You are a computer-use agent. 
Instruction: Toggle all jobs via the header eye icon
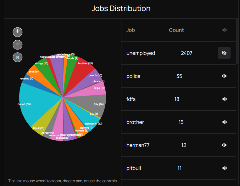coord(224,30)
